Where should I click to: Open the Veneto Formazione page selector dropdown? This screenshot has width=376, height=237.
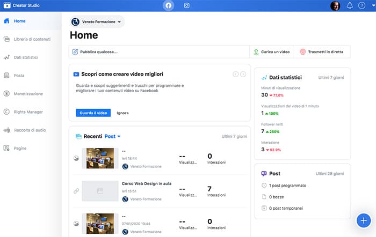[97, 22]
